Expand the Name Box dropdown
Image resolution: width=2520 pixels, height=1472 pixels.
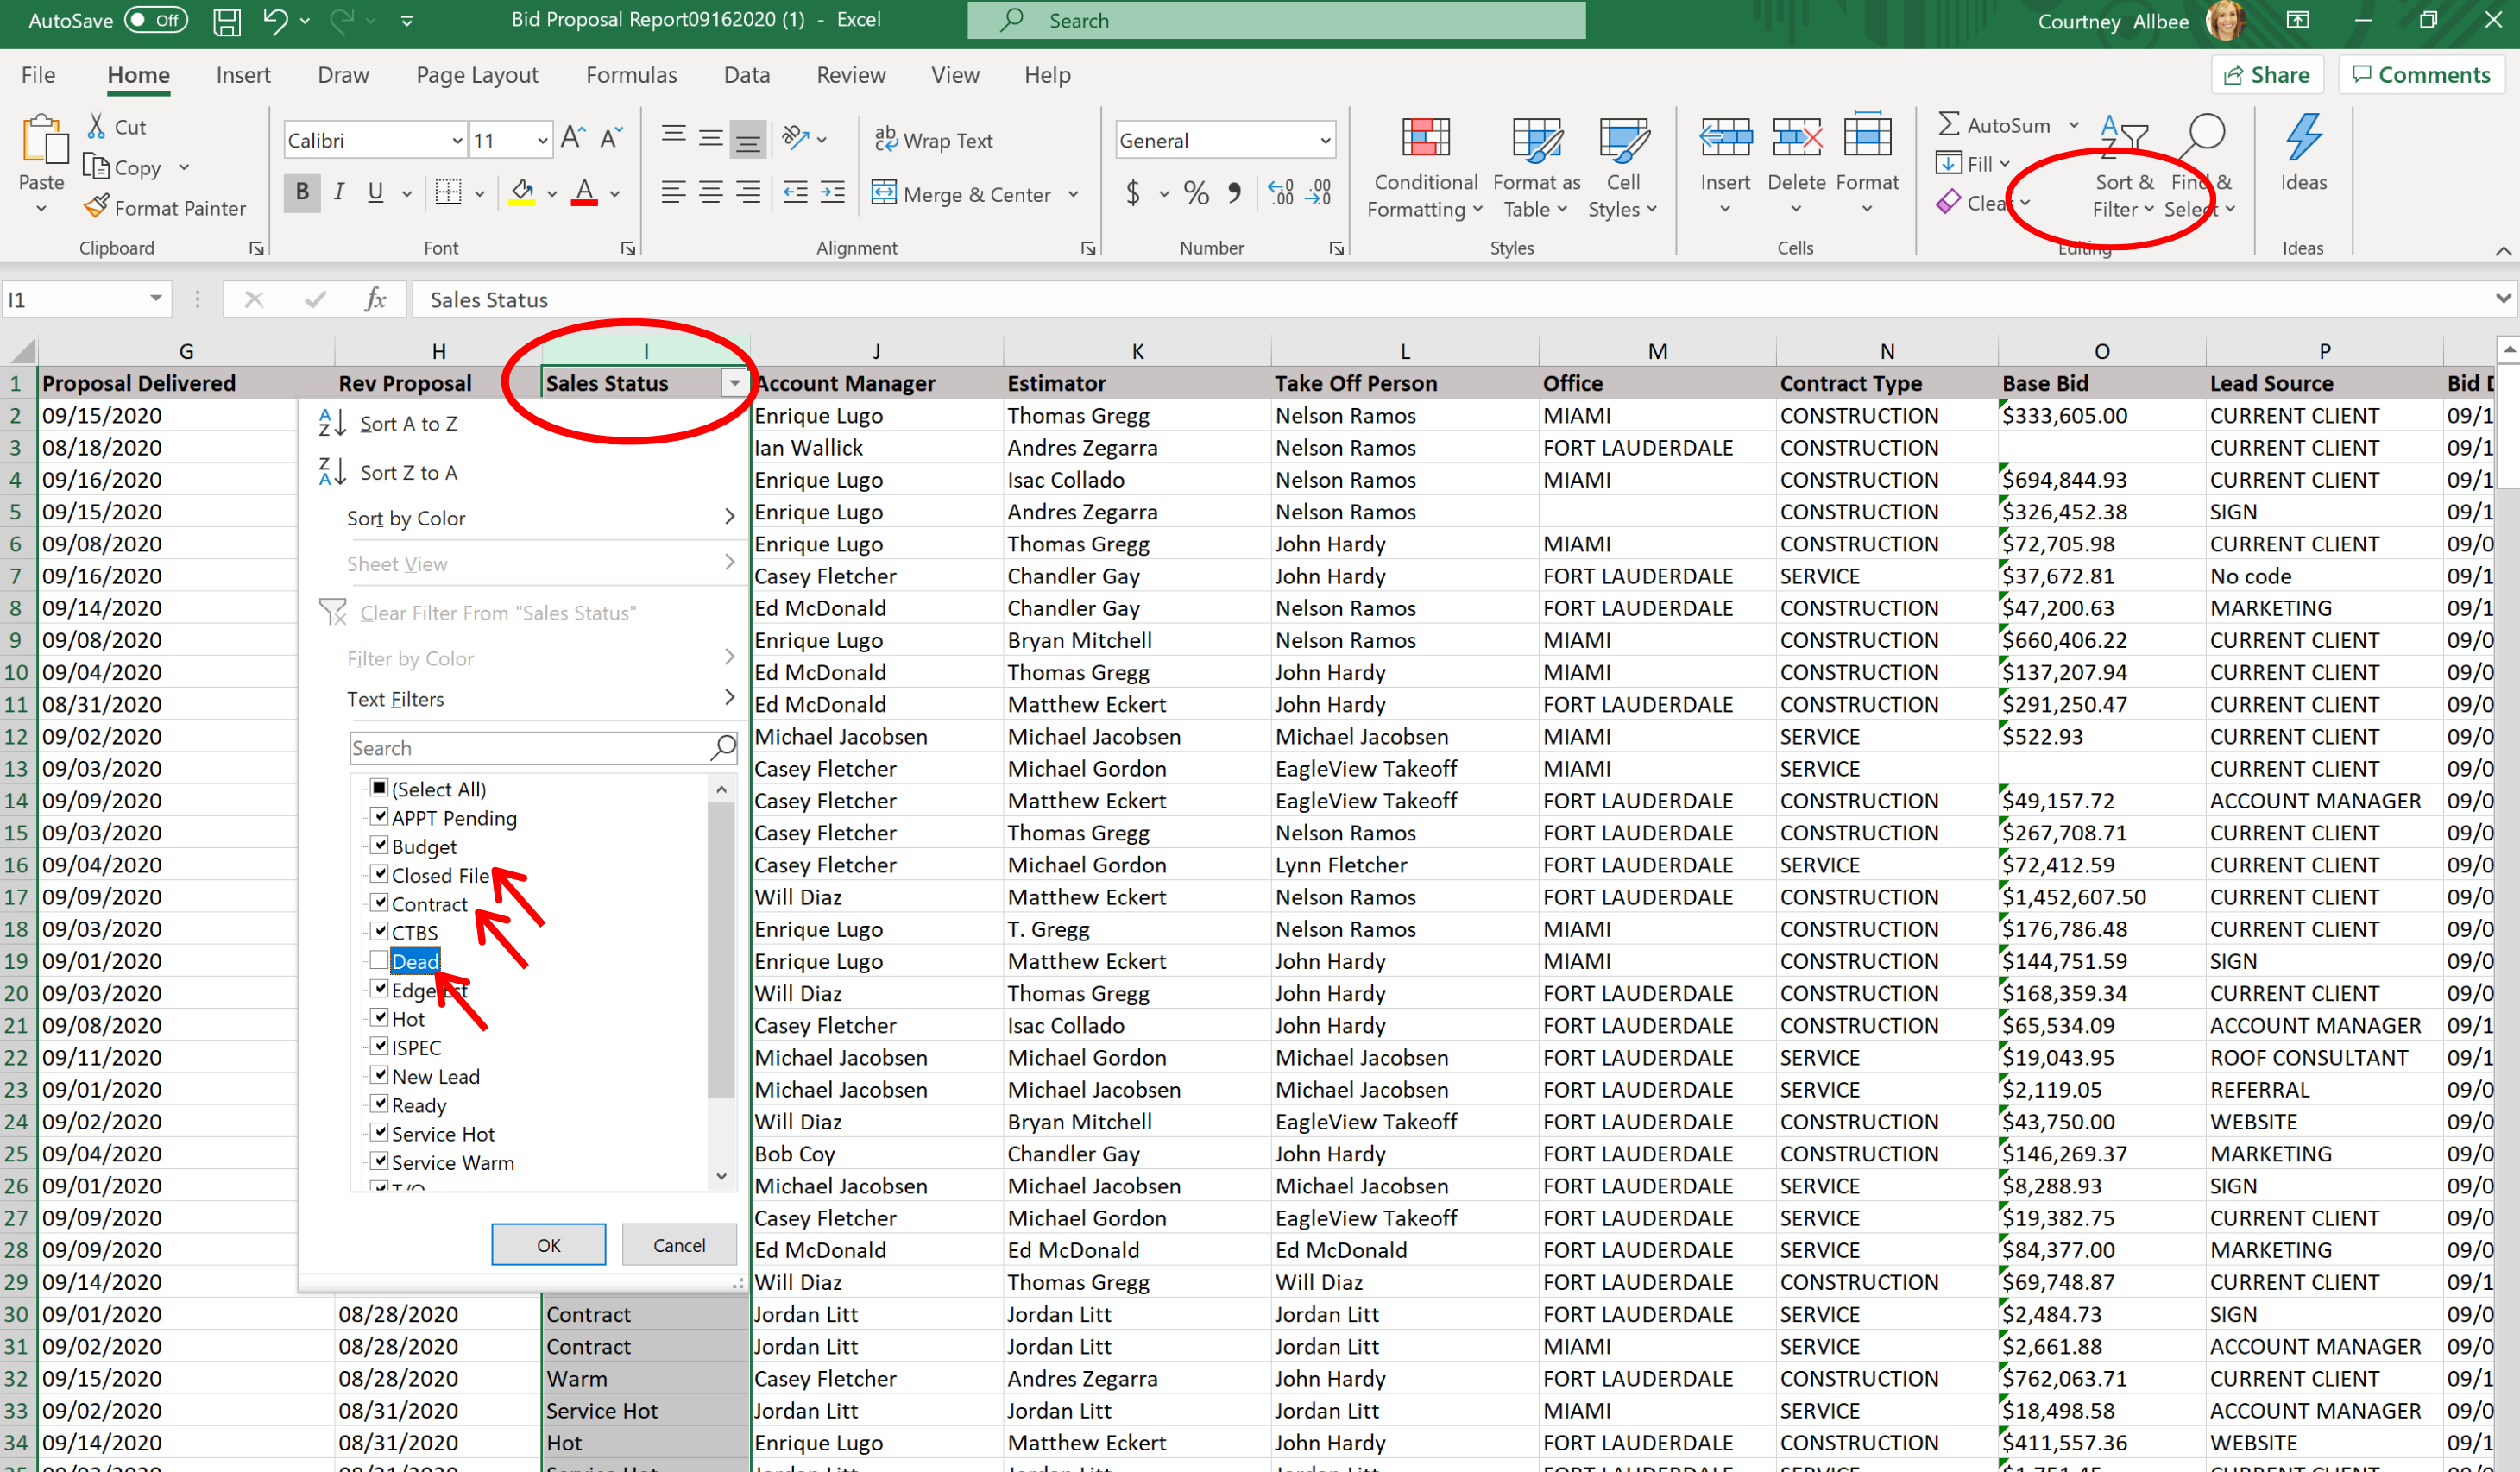point(156,298)
